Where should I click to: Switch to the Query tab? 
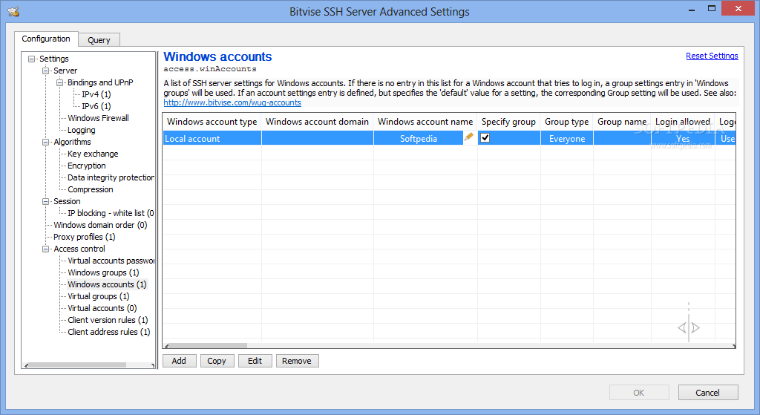click(99, 40)
